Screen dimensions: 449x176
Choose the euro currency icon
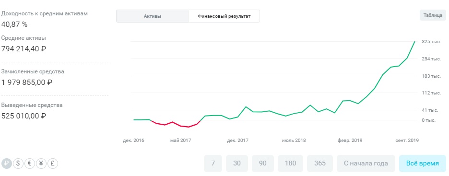(x=29, y=164)
